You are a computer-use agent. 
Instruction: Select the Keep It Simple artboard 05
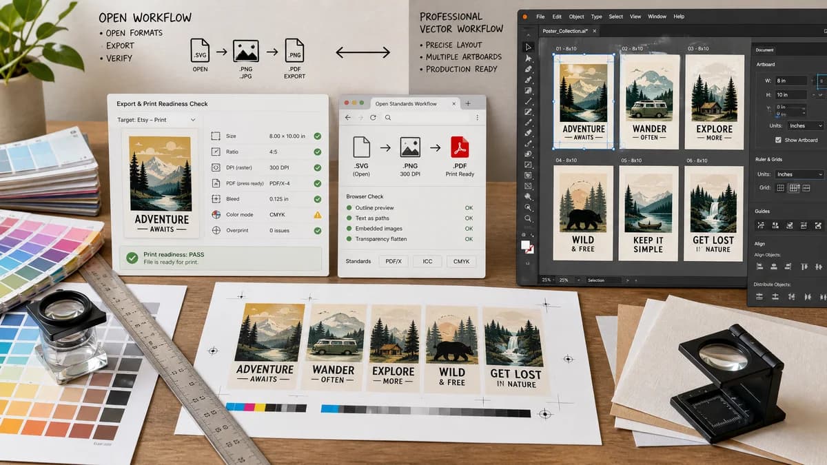tap(649, 213)
